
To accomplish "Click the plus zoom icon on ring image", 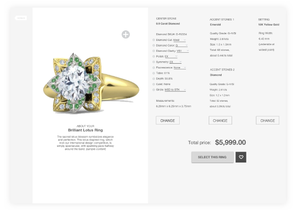I will 125,35.
